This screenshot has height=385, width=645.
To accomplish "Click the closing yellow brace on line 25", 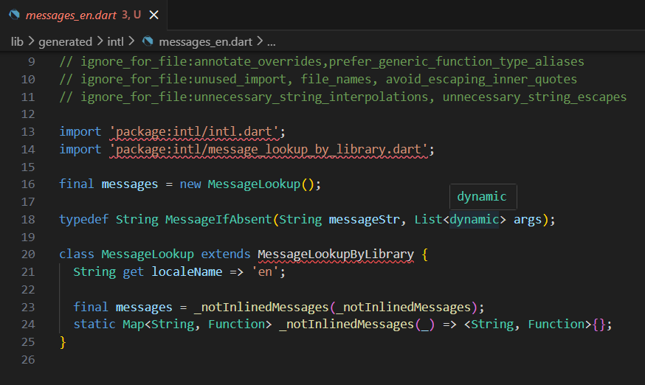I will 63,341.
